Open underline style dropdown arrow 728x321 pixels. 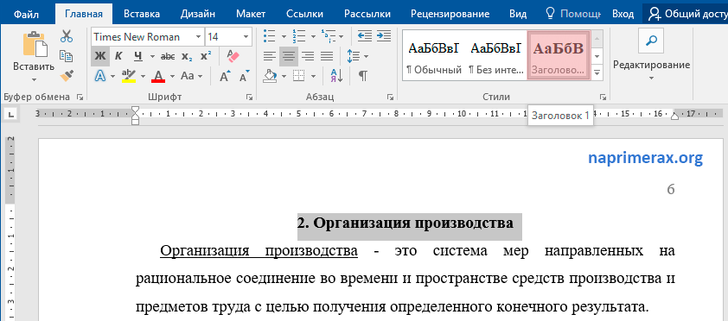click(x=152, y=56)
